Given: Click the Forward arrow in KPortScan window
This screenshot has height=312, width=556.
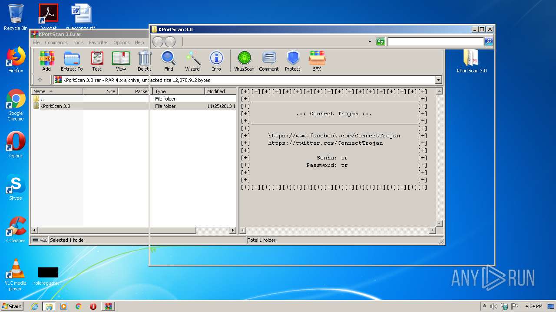Looking at the screenshot, I should (170, 42).
